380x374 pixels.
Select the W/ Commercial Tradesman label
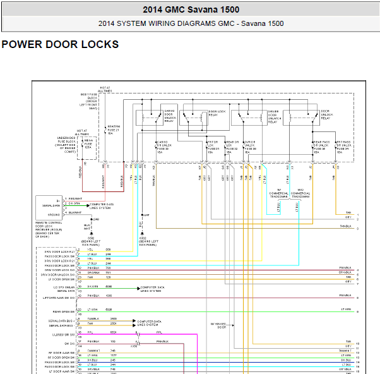point(279,193)
